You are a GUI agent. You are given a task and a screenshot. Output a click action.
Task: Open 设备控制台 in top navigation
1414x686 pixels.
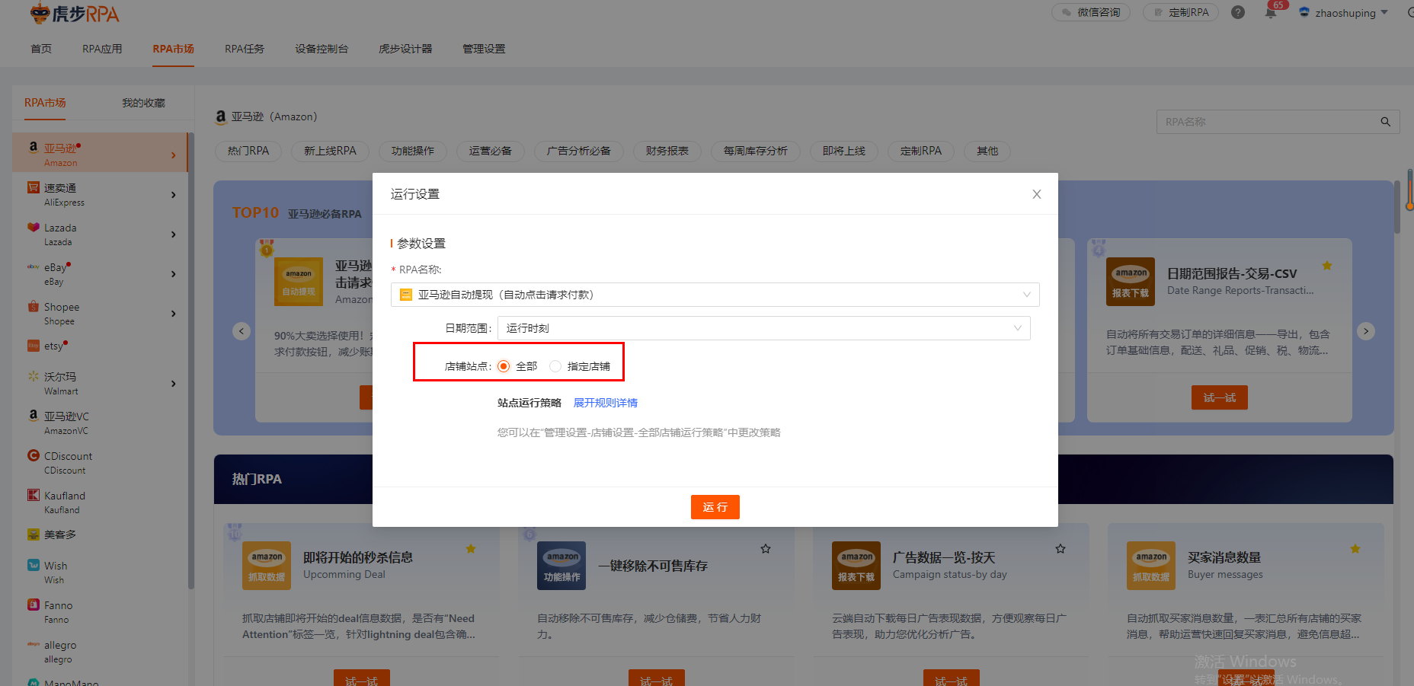click(322, 49)
